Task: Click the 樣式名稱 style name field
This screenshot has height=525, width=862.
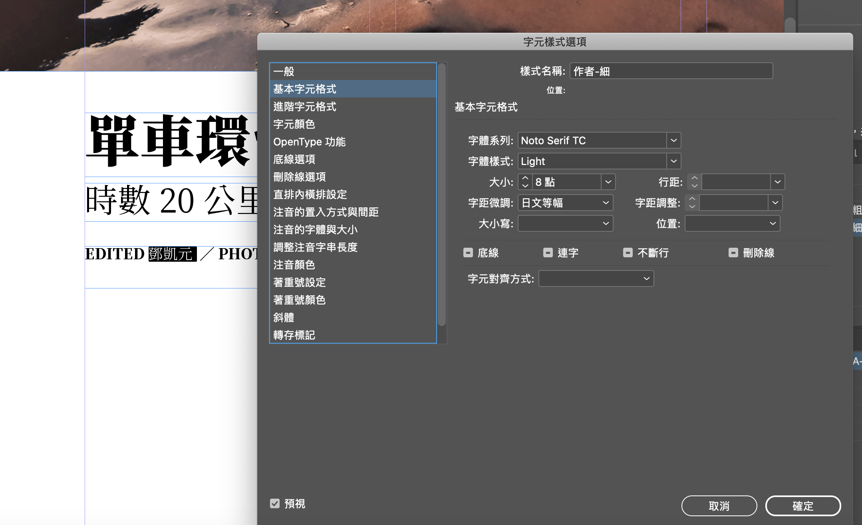Action: 671,71
